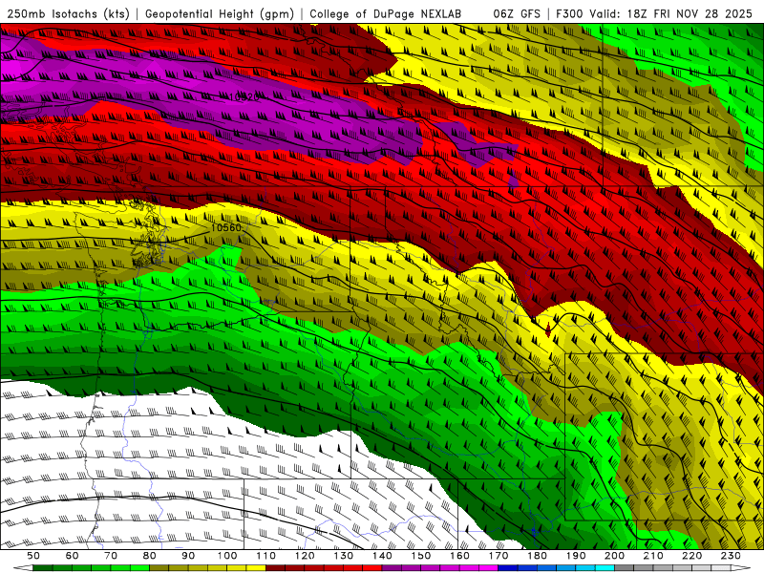This screenshot has width=764, height=573.
Task: Pick the bright yellow swatch ending at 110
Action: 256,567
